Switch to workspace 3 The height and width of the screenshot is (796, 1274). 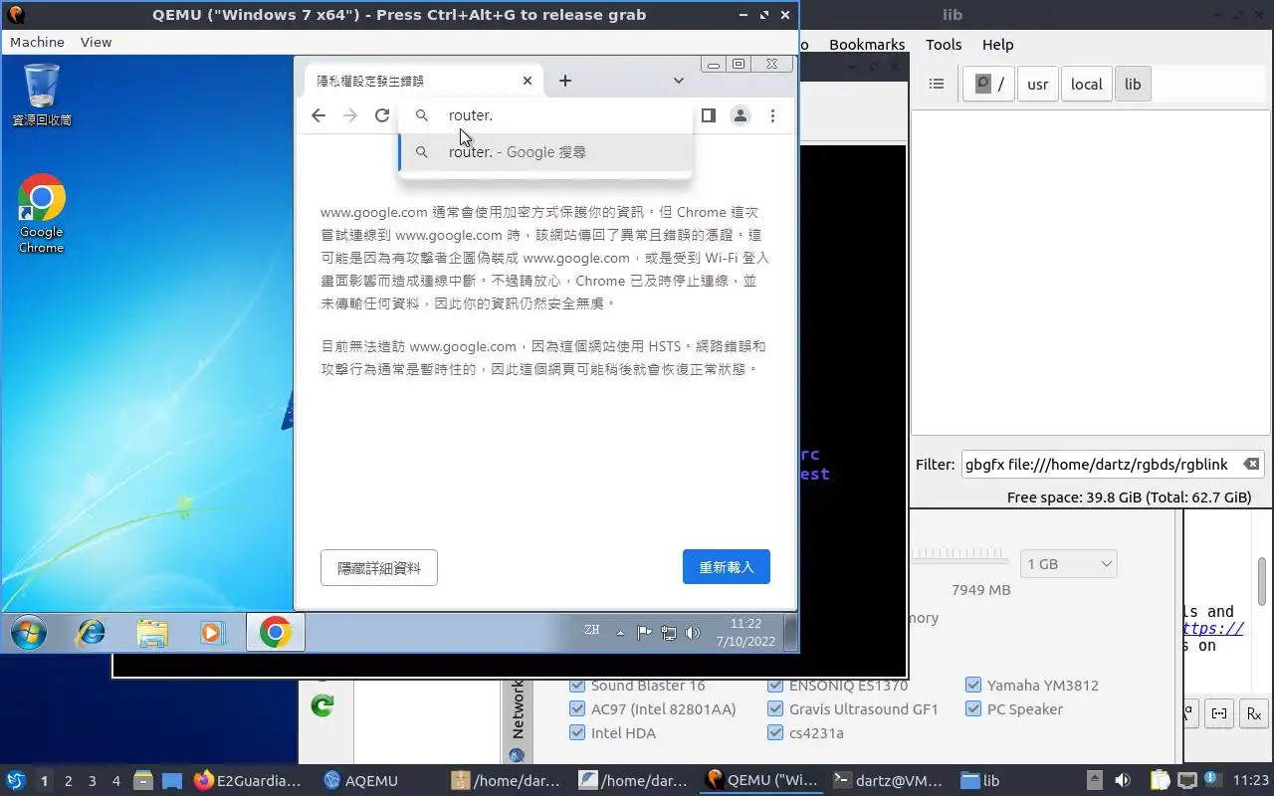[x=93, y=781]
